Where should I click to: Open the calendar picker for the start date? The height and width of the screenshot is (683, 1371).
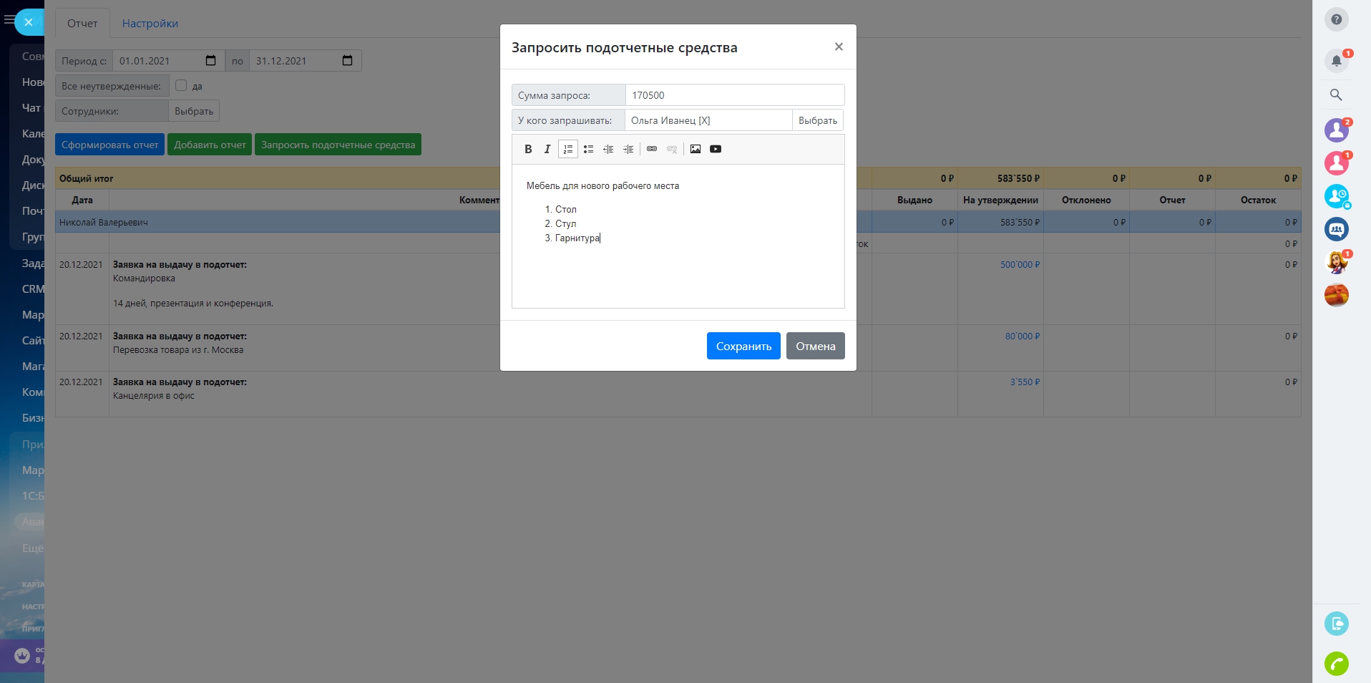(x=210, y=60)
